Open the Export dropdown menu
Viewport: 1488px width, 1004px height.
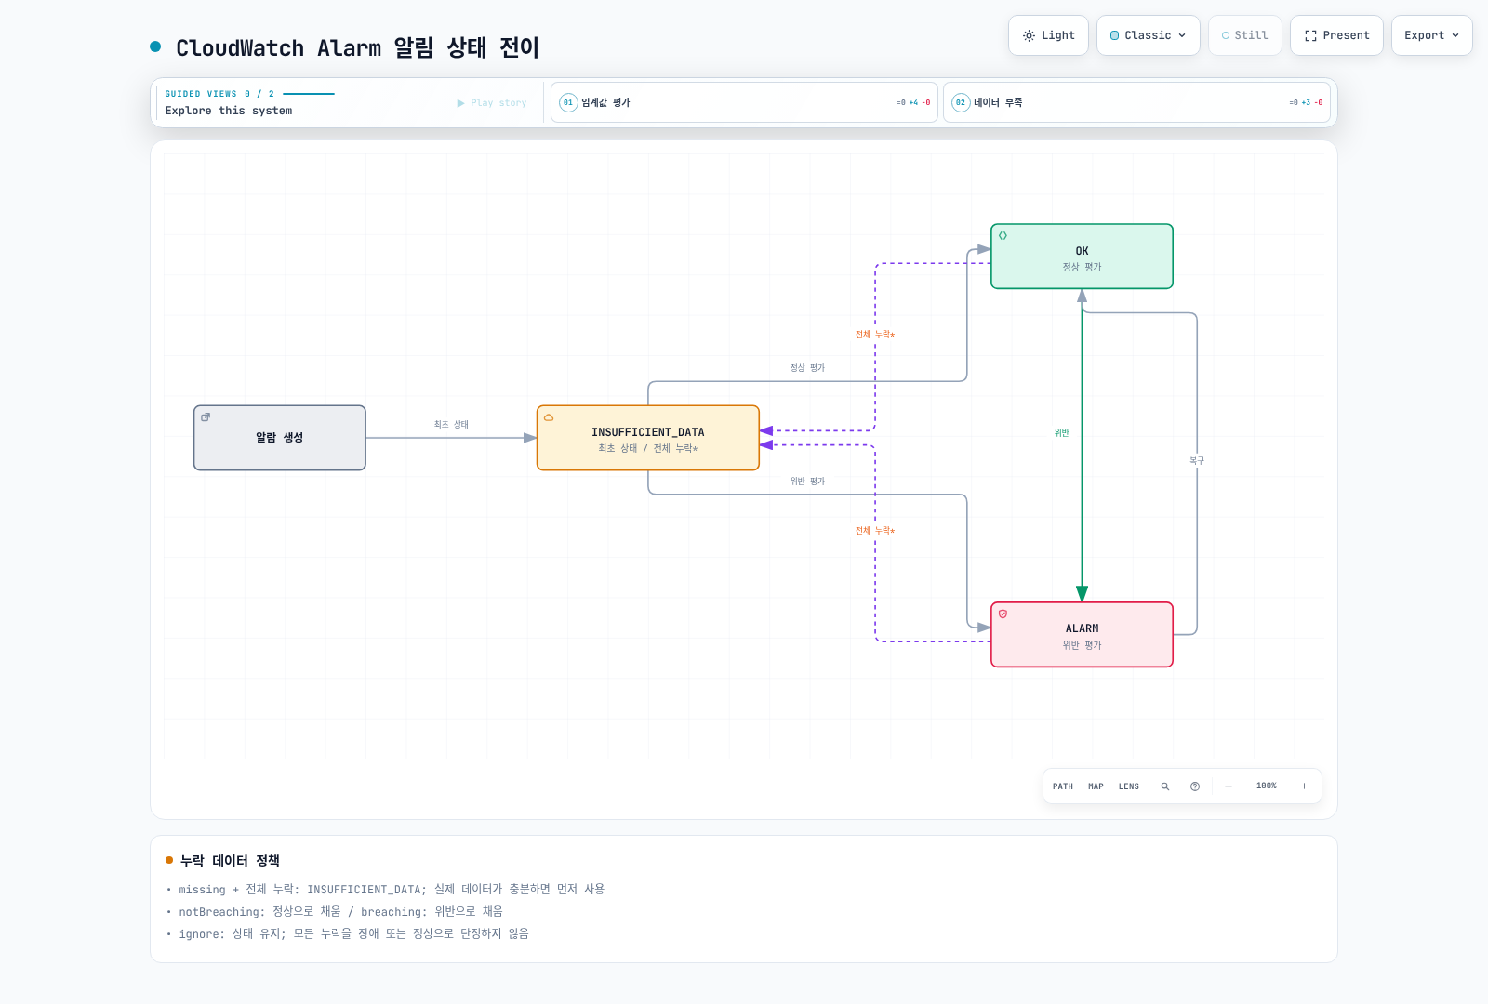(x=1431, y=35)
